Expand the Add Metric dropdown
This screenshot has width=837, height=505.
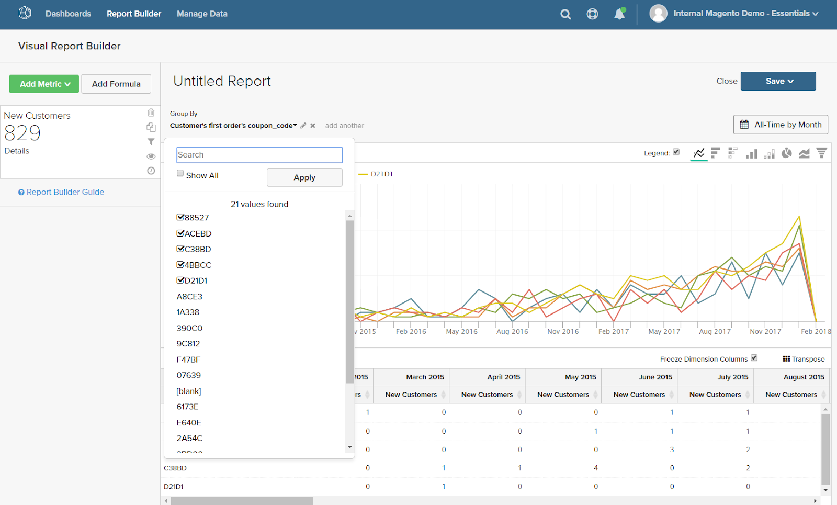point(44,84)
